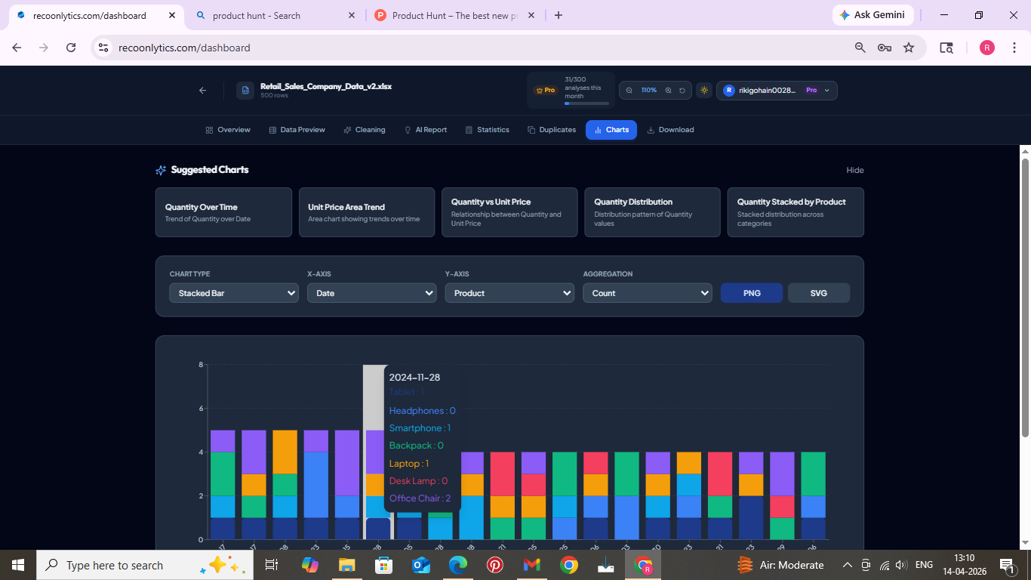Toggle light/dark theme with the sun icon

[x=704, y=91]
